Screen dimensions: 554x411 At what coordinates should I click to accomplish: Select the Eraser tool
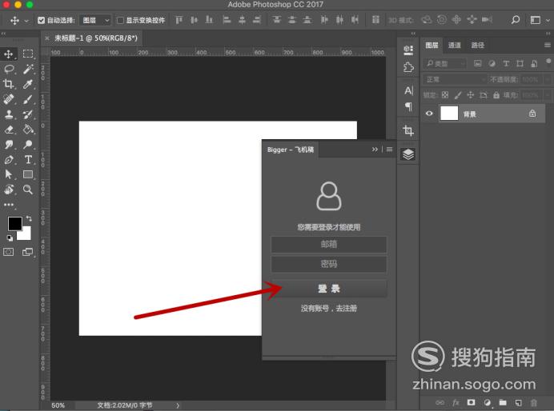9,130
